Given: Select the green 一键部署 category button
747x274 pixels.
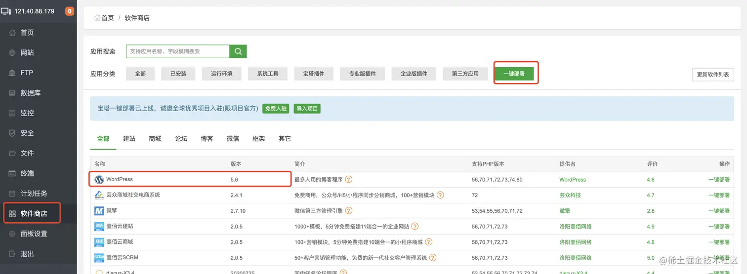Looking at the screenshot, I should coord(514,74).
